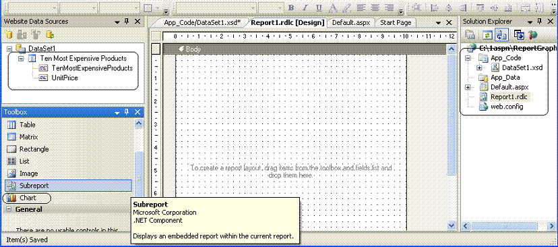558x247 pixels.
Task: Toggle auto-hide pin on Toolbox panel
Action: point(127,112)
